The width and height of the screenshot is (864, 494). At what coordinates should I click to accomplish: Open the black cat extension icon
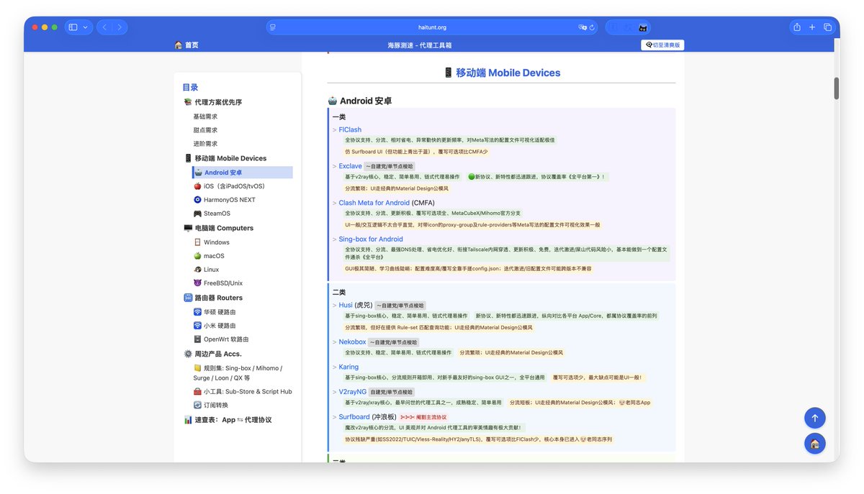click(642, 28)
